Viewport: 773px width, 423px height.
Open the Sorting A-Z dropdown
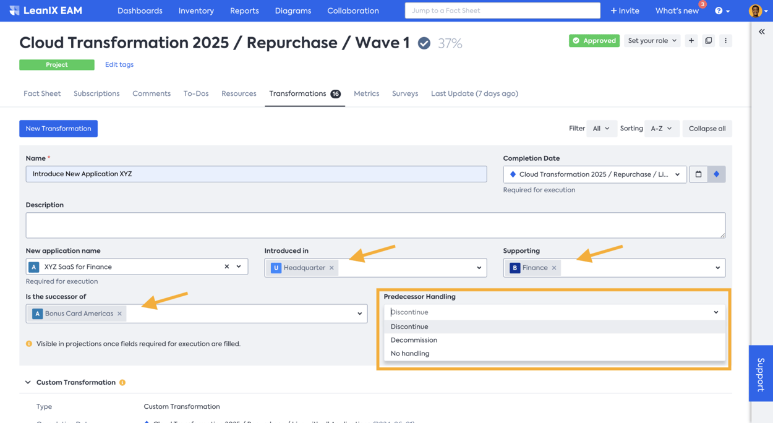point(661,129)
